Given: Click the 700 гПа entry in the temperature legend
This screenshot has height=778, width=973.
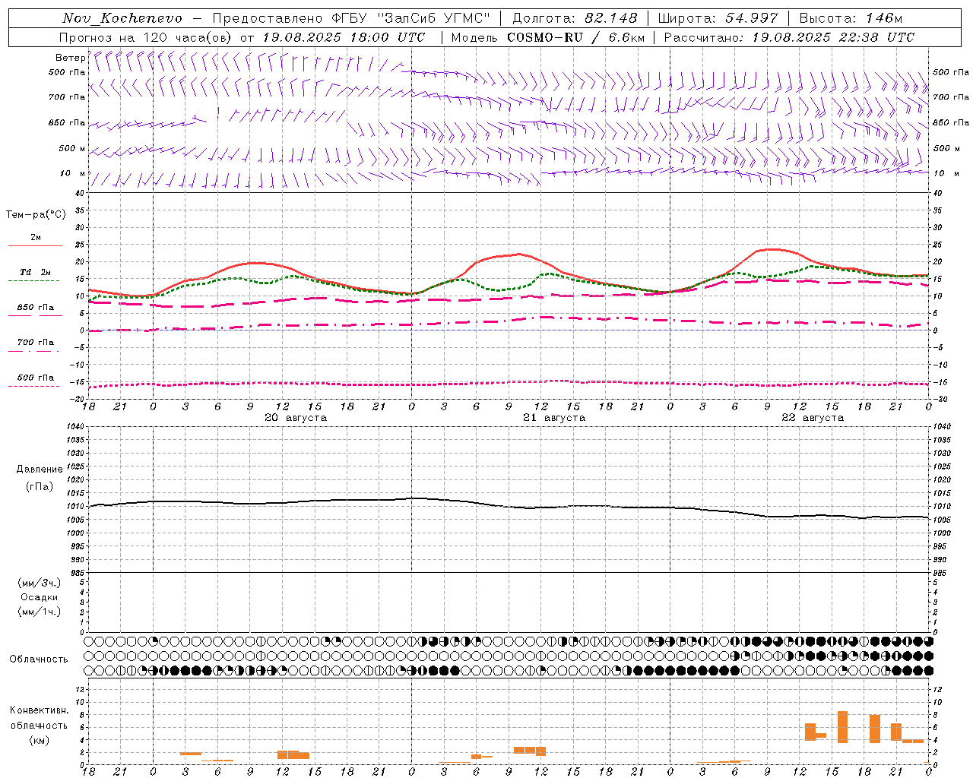Looking at the screenshot, I should (x=36, y=342).
